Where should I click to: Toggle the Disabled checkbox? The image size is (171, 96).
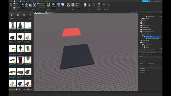[149, 73]
